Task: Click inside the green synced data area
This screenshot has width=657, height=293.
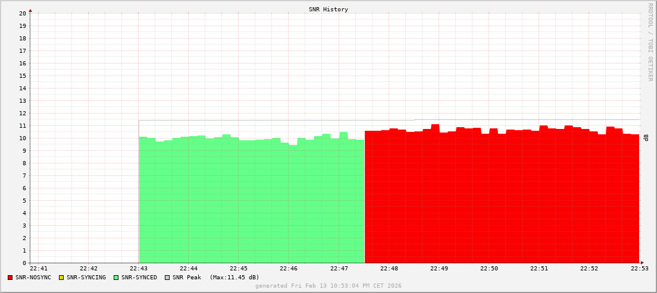Action: pyautogui.click(x=250, y=202)
